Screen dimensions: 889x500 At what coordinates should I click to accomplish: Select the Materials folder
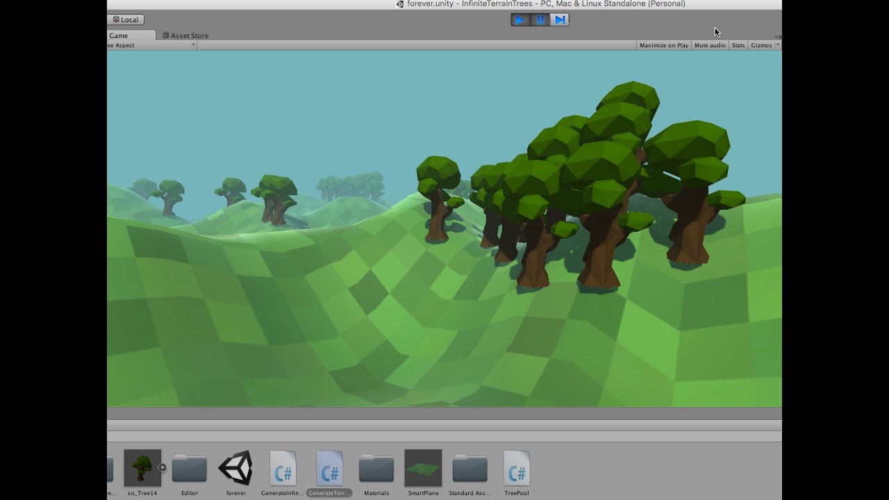pyautogui.click(x=376, y=469)
